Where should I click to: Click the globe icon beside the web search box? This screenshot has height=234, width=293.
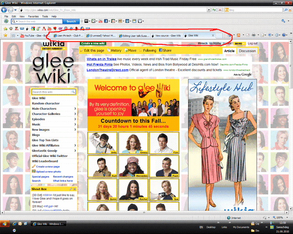pyautogui.click(x=6, y=21)
